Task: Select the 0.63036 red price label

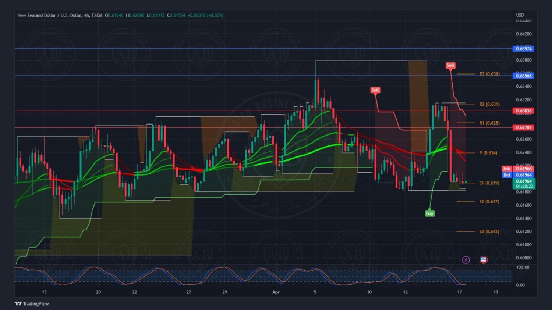Action: pos(523,111)
